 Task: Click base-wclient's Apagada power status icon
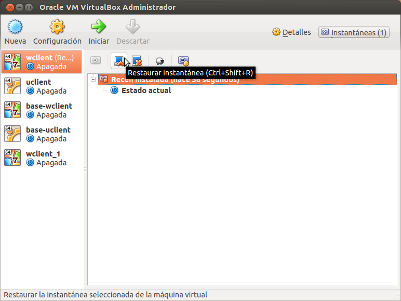30,115
